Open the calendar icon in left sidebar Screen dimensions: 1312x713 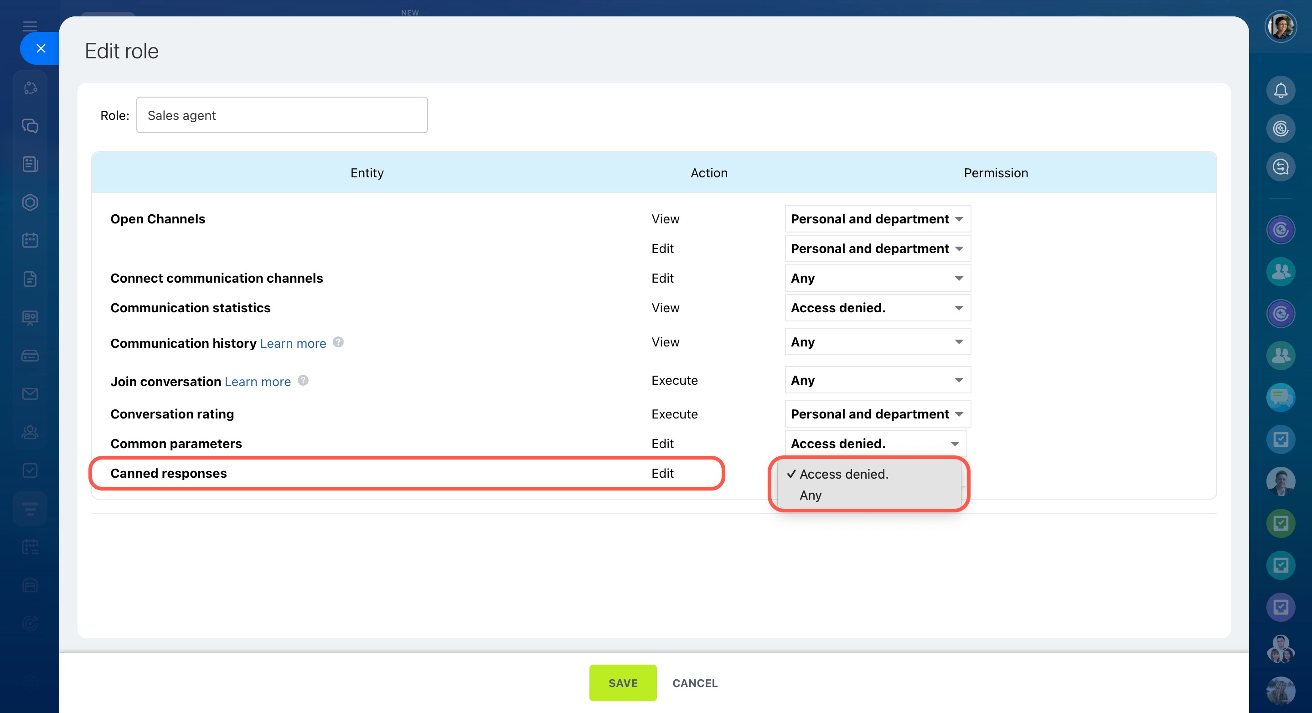(30, 240)
